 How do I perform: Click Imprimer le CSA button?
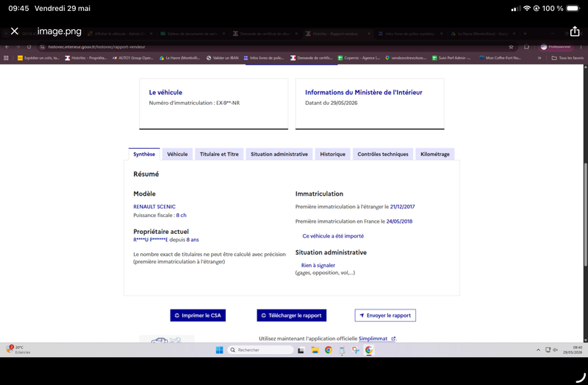tap(198, 315)
